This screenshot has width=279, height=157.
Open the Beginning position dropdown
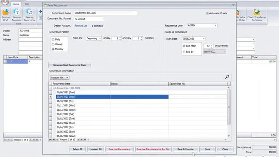pos(100,38)
